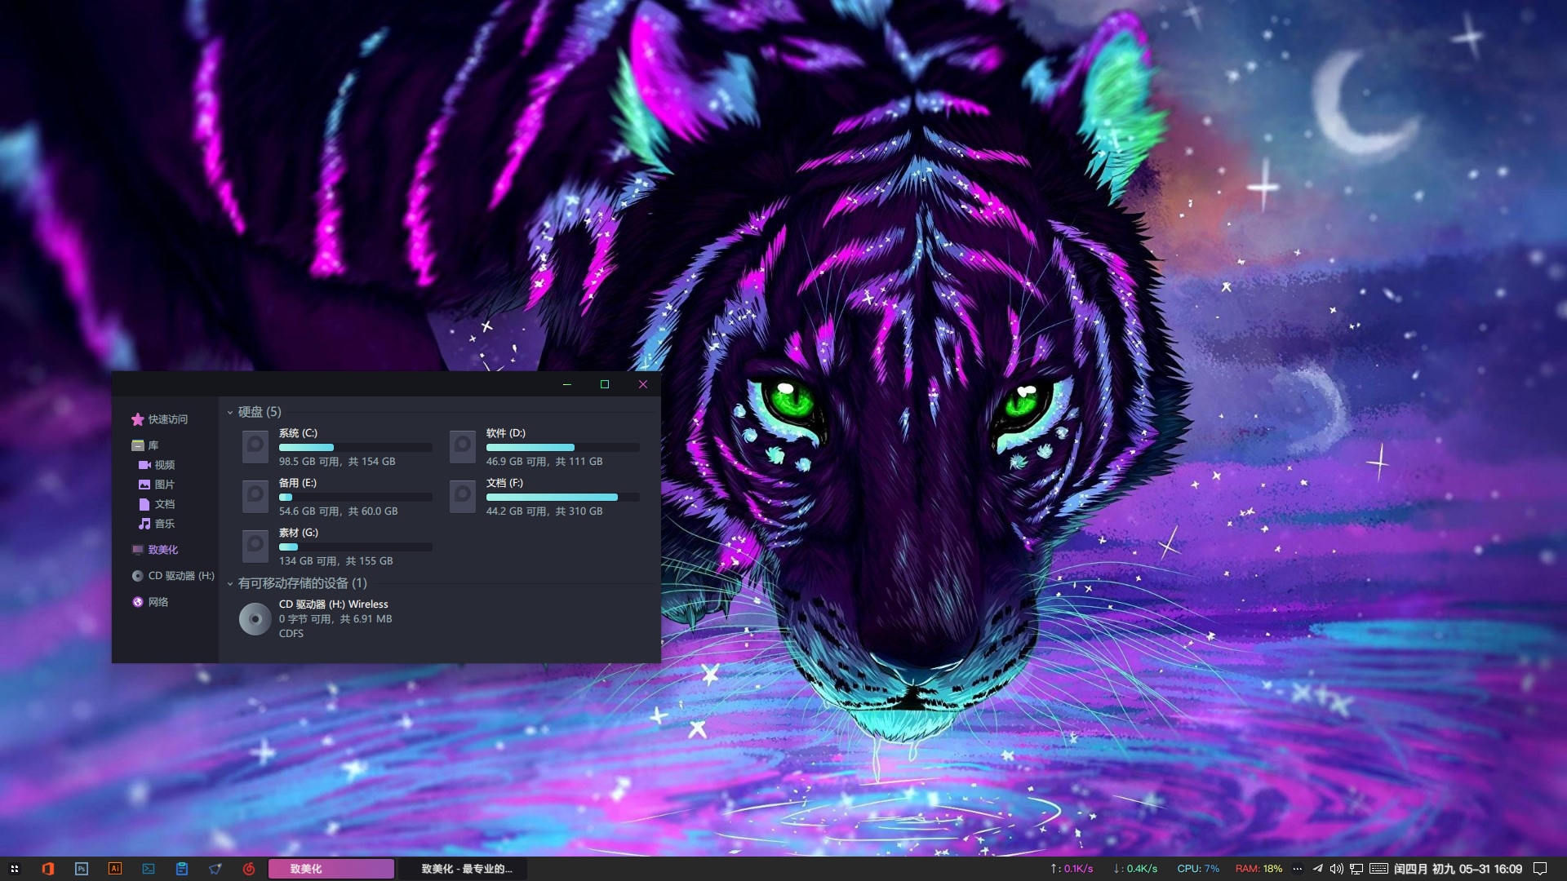This screenshot has width=1567, height=881.
Task: Click the 素材 (G:) usage bar
Action: 356,547
